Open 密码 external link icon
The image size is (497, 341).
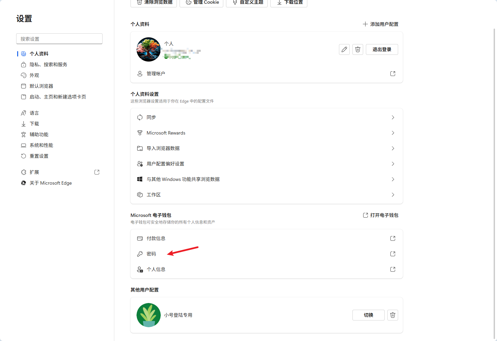pyautogui.click(x=392, y=254)
